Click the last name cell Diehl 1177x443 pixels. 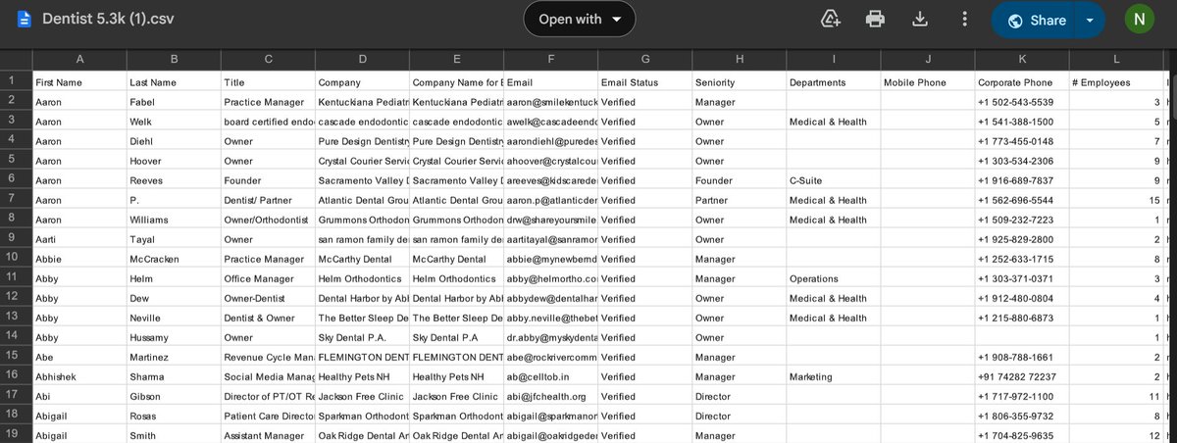pos(174,141)
